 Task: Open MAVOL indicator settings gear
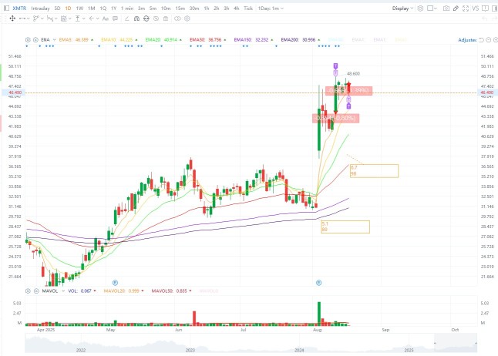pyautogui.click(x=28, y=291)
